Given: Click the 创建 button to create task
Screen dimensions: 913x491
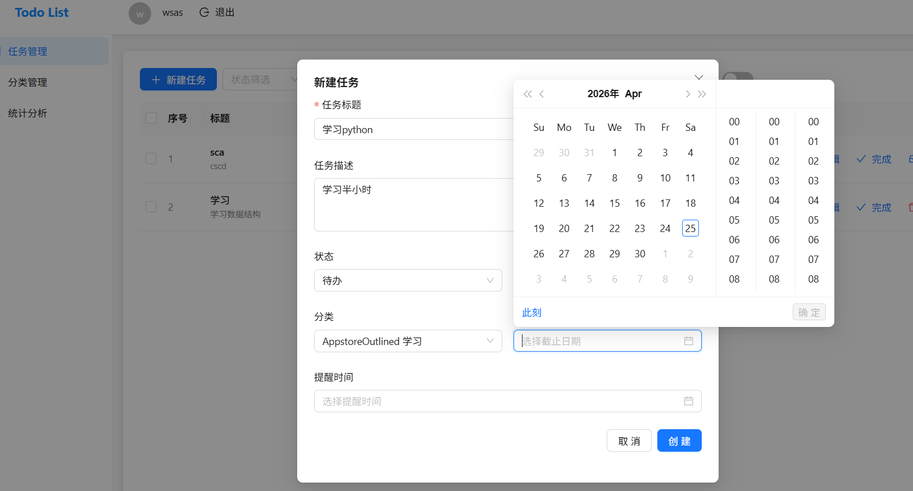Looking at the screenshot, I should (679, 441).
